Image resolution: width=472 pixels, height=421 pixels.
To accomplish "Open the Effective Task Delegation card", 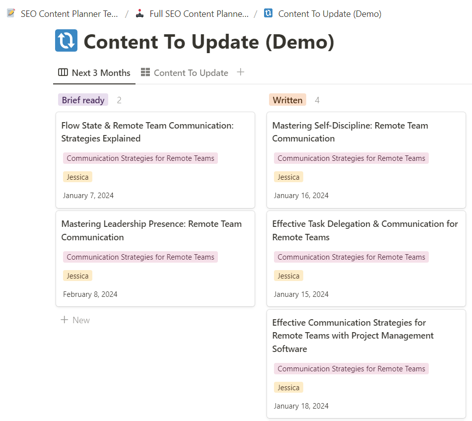I will coord(365,230).
